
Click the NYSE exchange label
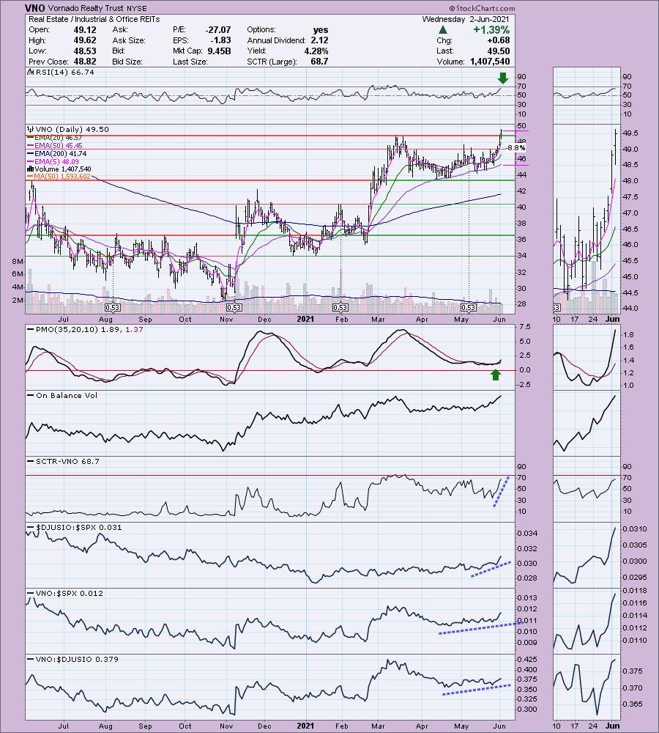pyautogui.click(x=136, y=8)
